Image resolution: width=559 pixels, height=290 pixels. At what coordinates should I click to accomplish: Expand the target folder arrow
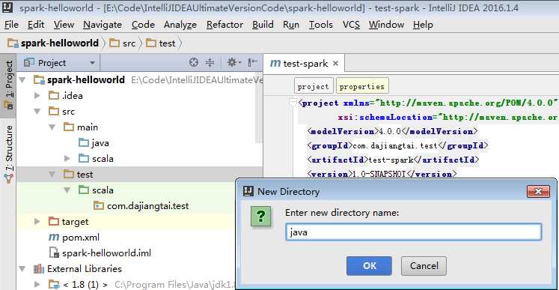pos(37,221)
